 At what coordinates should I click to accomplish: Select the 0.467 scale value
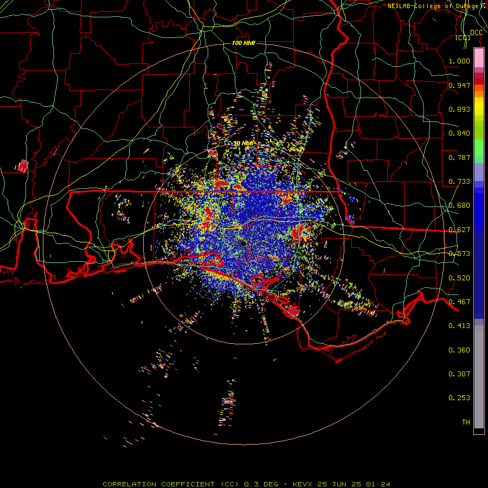point(459,302)
